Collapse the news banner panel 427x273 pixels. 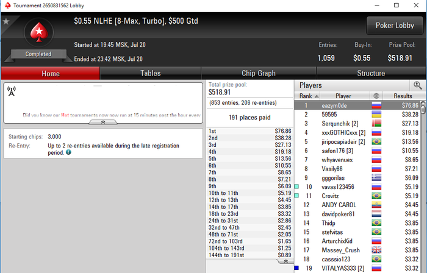pos(103,122)
